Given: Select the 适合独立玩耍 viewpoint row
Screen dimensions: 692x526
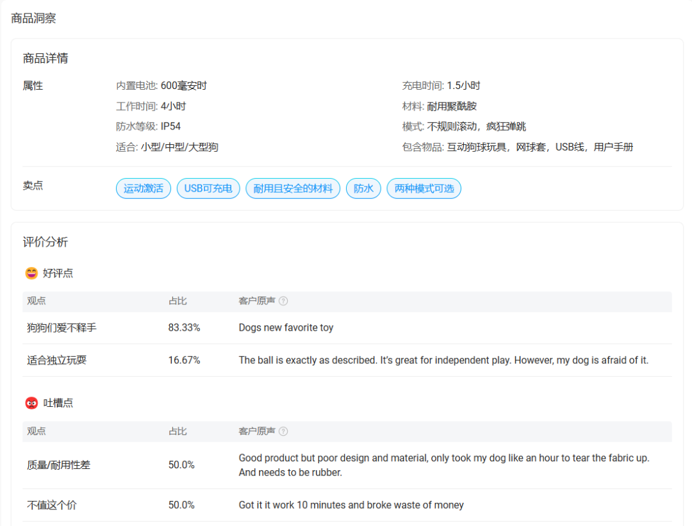Looking at the screenshot, I should point(56,360).
